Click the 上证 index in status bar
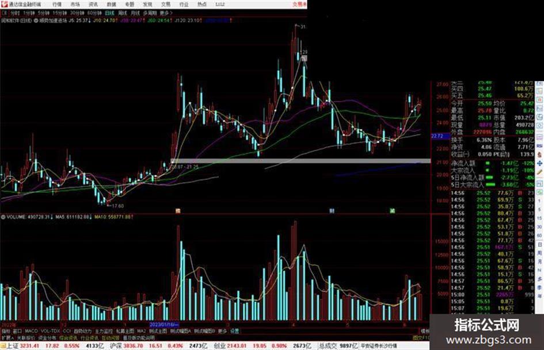 tap(13, 346)
